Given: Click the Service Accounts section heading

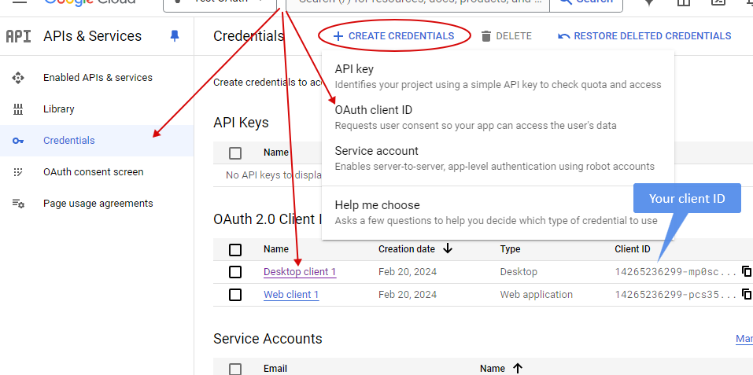Looking at the screenshot, I should coord(268,339).
